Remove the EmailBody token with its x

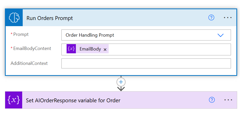[x=105, y=49]
